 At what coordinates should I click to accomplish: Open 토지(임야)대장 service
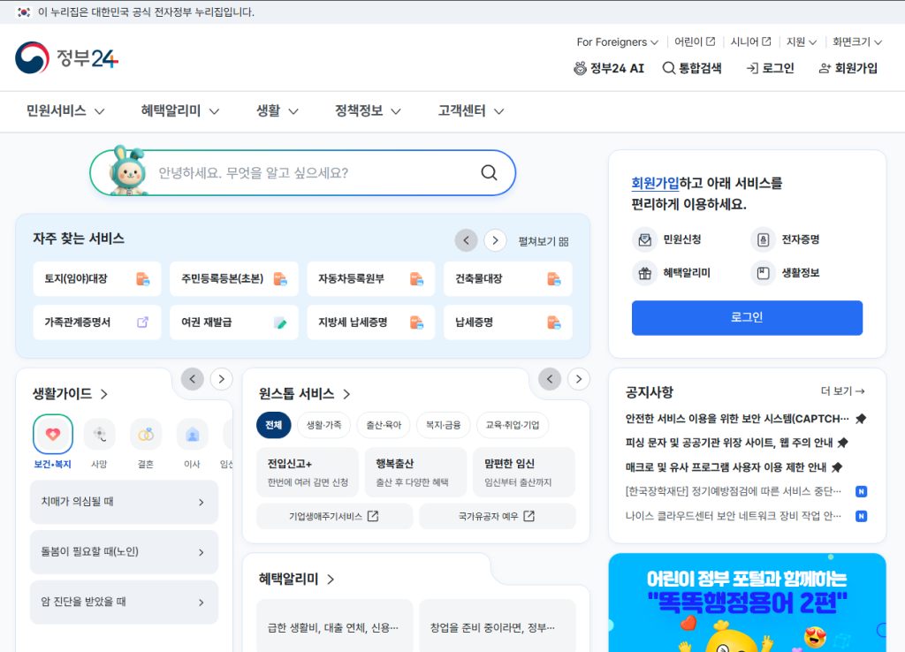97,278
